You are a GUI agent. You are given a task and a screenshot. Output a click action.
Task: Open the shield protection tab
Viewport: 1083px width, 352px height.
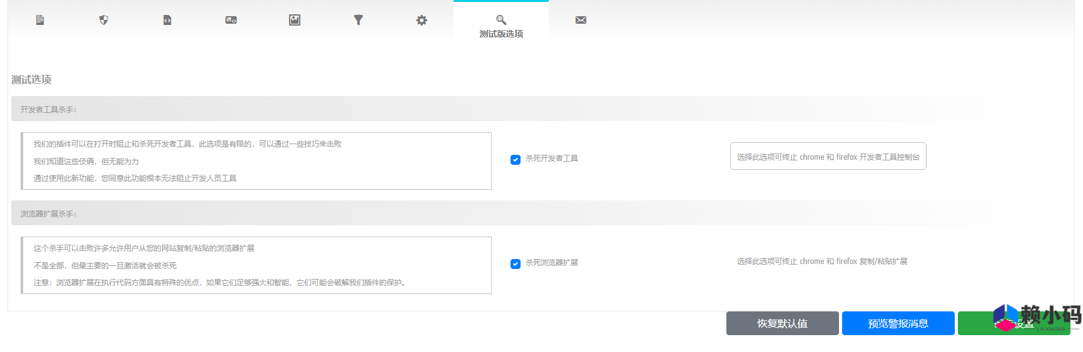(104, 20)
